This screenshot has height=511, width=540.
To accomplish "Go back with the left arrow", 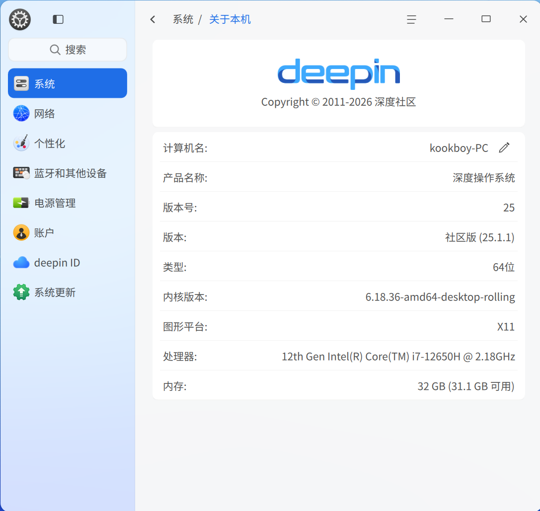I will point(153,19).
